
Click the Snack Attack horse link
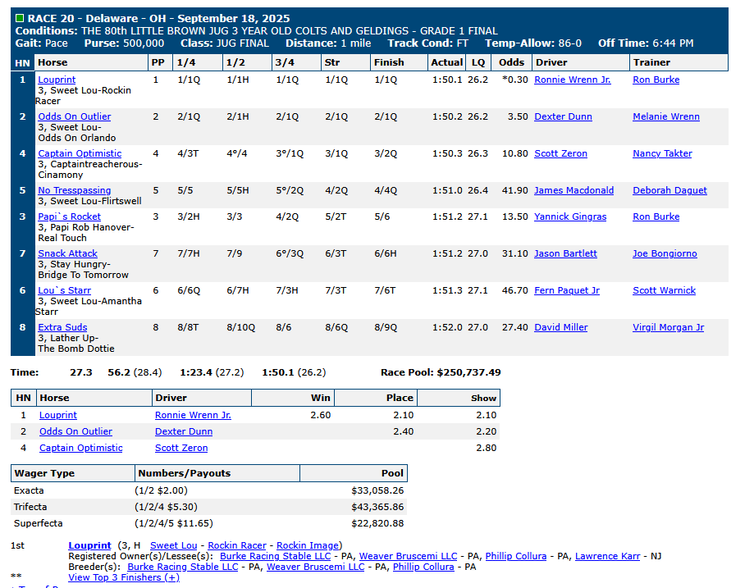[x=67, y=253]
